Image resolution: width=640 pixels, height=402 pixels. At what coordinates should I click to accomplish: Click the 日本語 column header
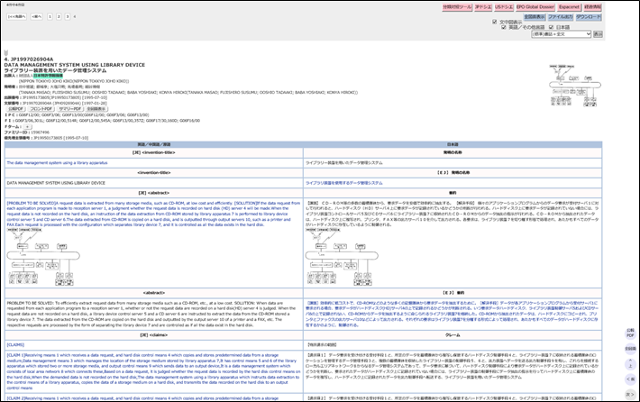[x=453, y=144]
